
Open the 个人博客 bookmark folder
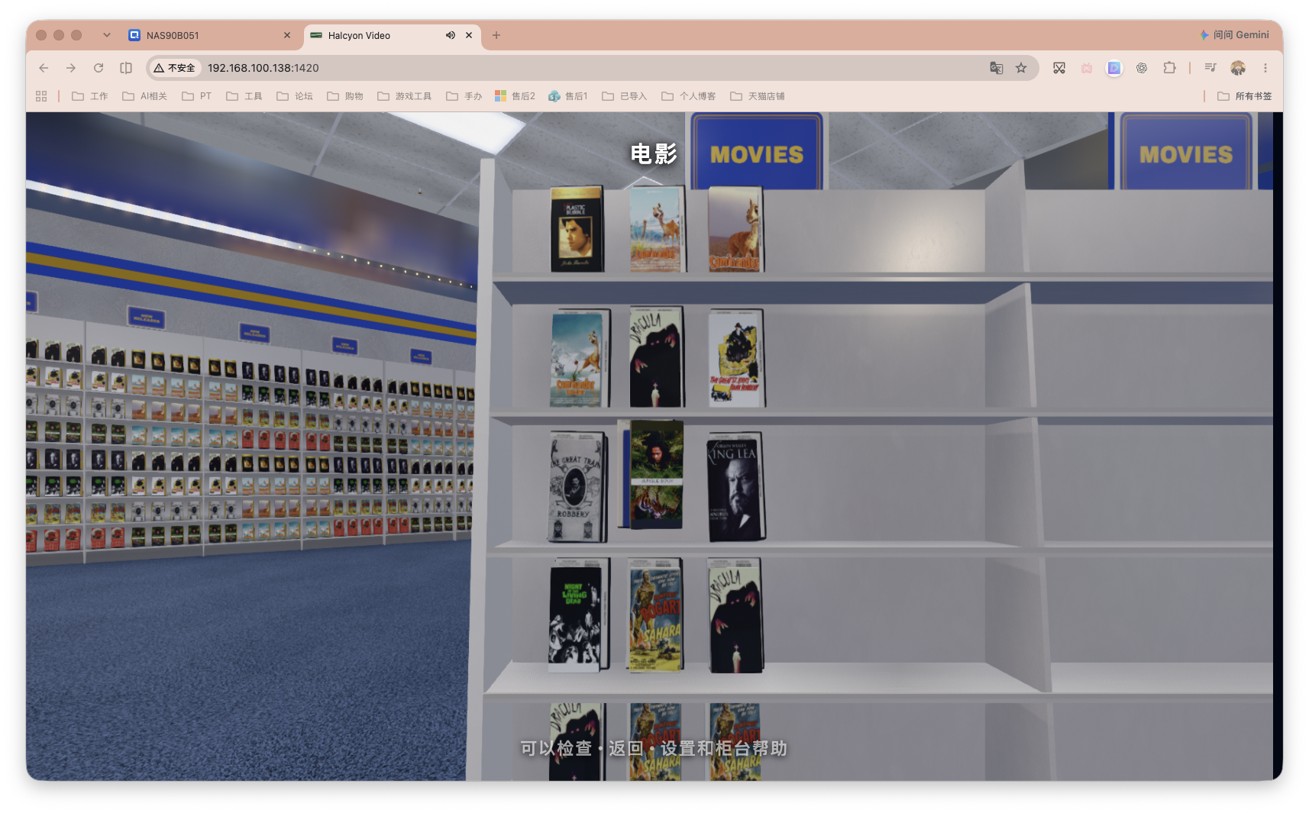(689, 96)
